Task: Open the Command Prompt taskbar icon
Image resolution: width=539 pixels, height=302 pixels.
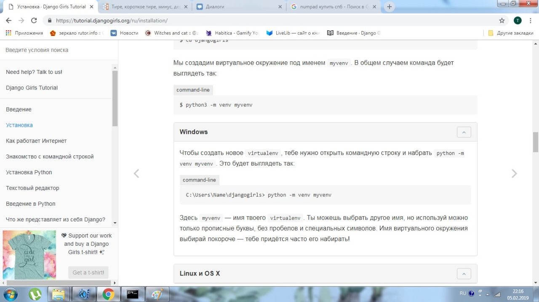Action: pos(133,294)
